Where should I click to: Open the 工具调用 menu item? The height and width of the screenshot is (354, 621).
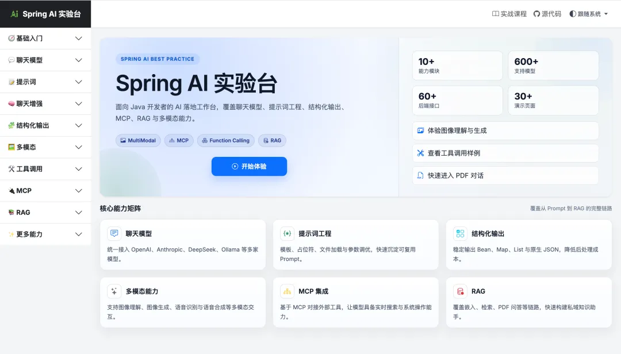45,169
